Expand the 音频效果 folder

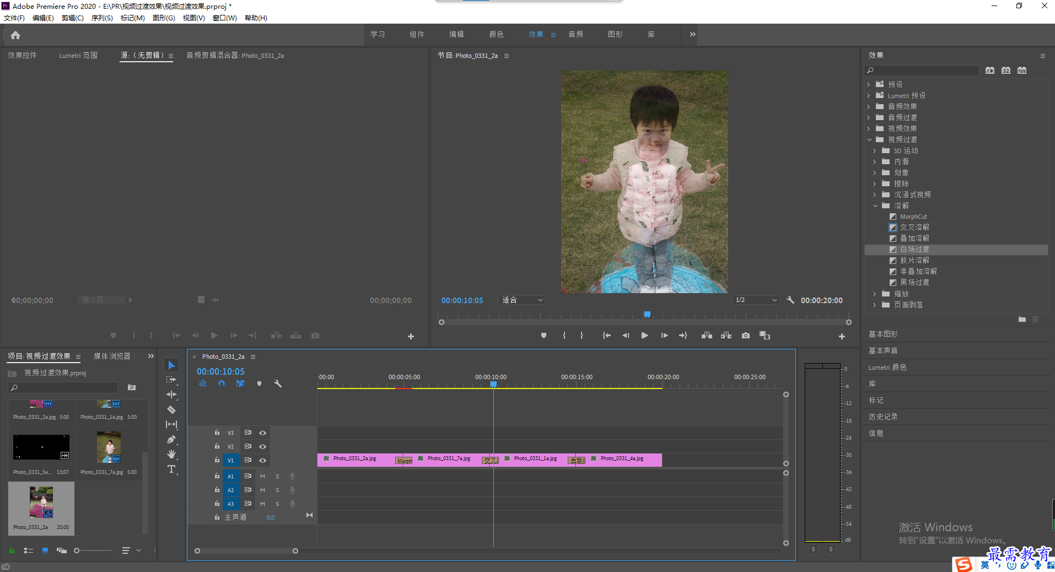pos(869,106)
